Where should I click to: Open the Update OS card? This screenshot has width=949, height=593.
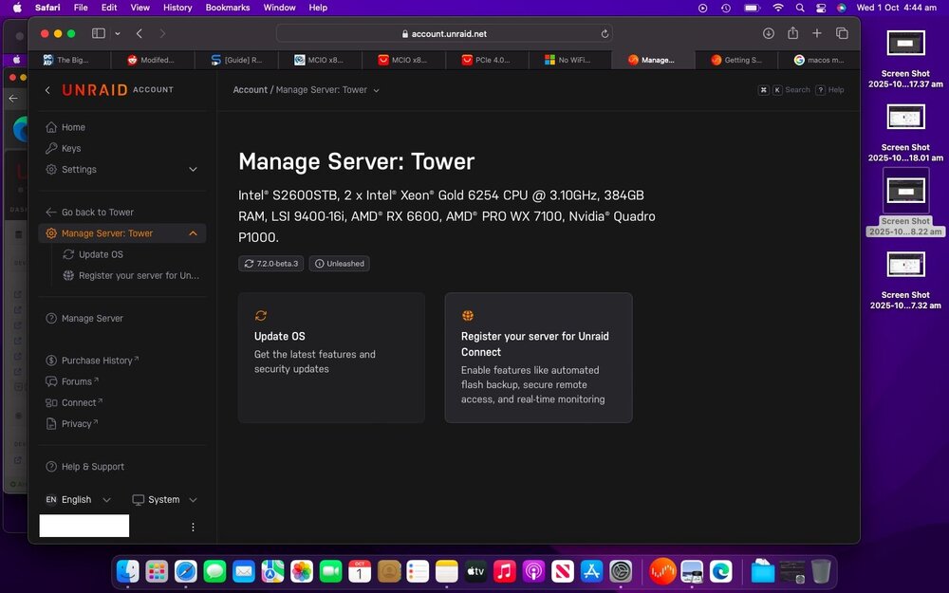(x=331, y=358)
